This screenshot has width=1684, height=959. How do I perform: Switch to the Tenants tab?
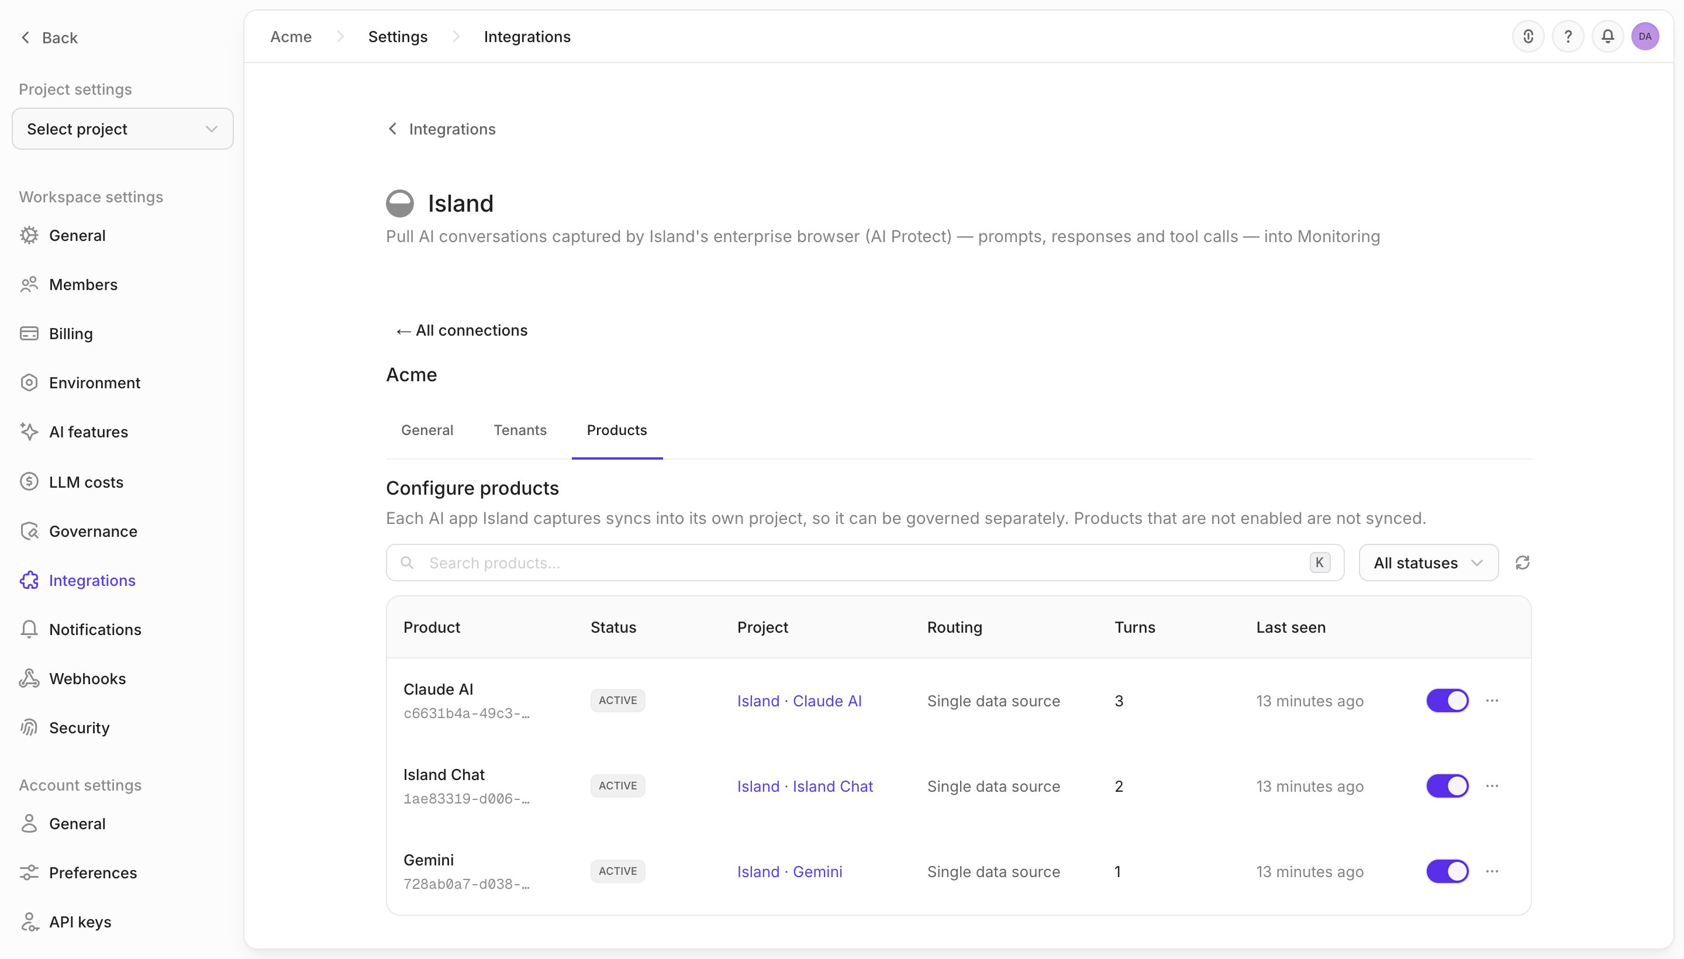520,430
